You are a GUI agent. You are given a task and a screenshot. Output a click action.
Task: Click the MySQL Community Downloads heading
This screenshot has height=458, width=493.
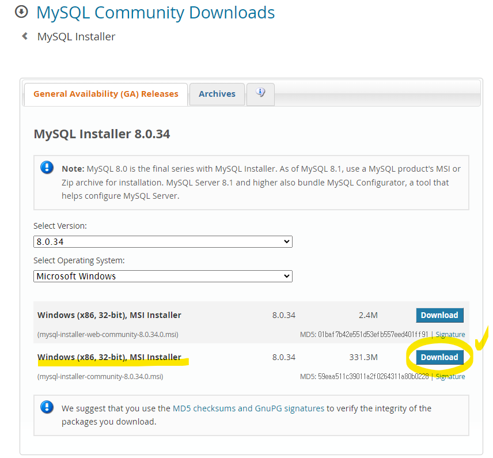[x=156, y=13]
